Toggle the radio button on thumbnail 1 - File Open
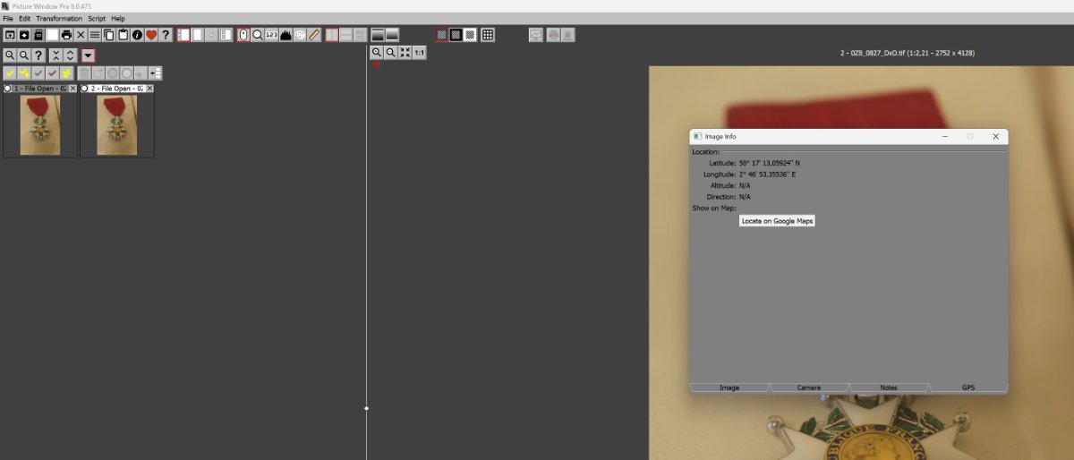 (x=8, y=89)
